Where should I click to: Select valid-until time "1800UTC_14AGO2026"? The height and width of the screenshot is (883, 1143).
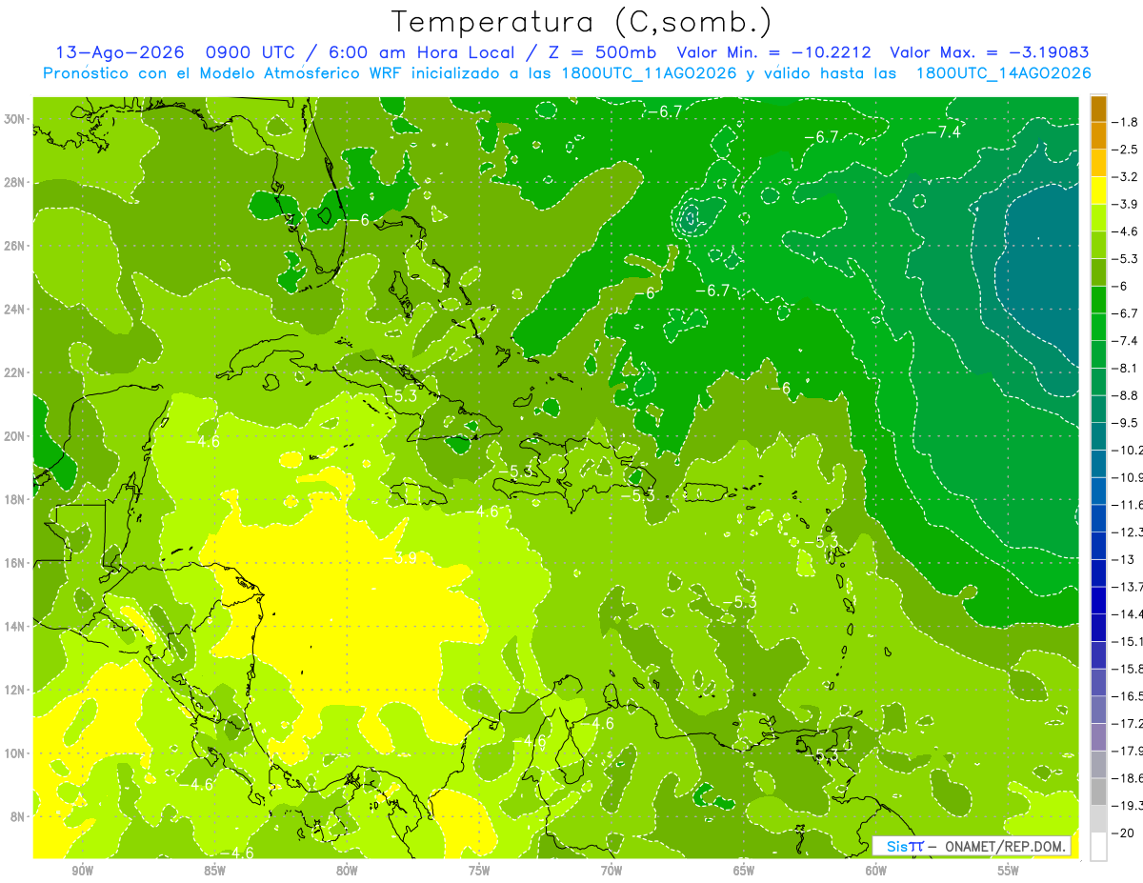[1003, 73]
